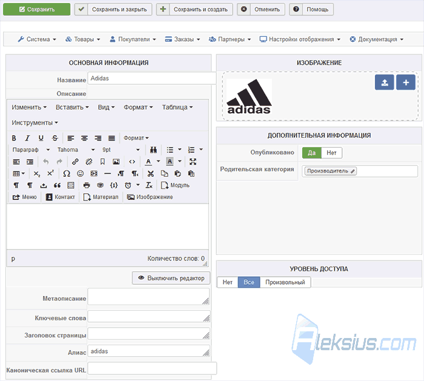
Task: Open the table insert dropdown
Action: pos(19,174)
